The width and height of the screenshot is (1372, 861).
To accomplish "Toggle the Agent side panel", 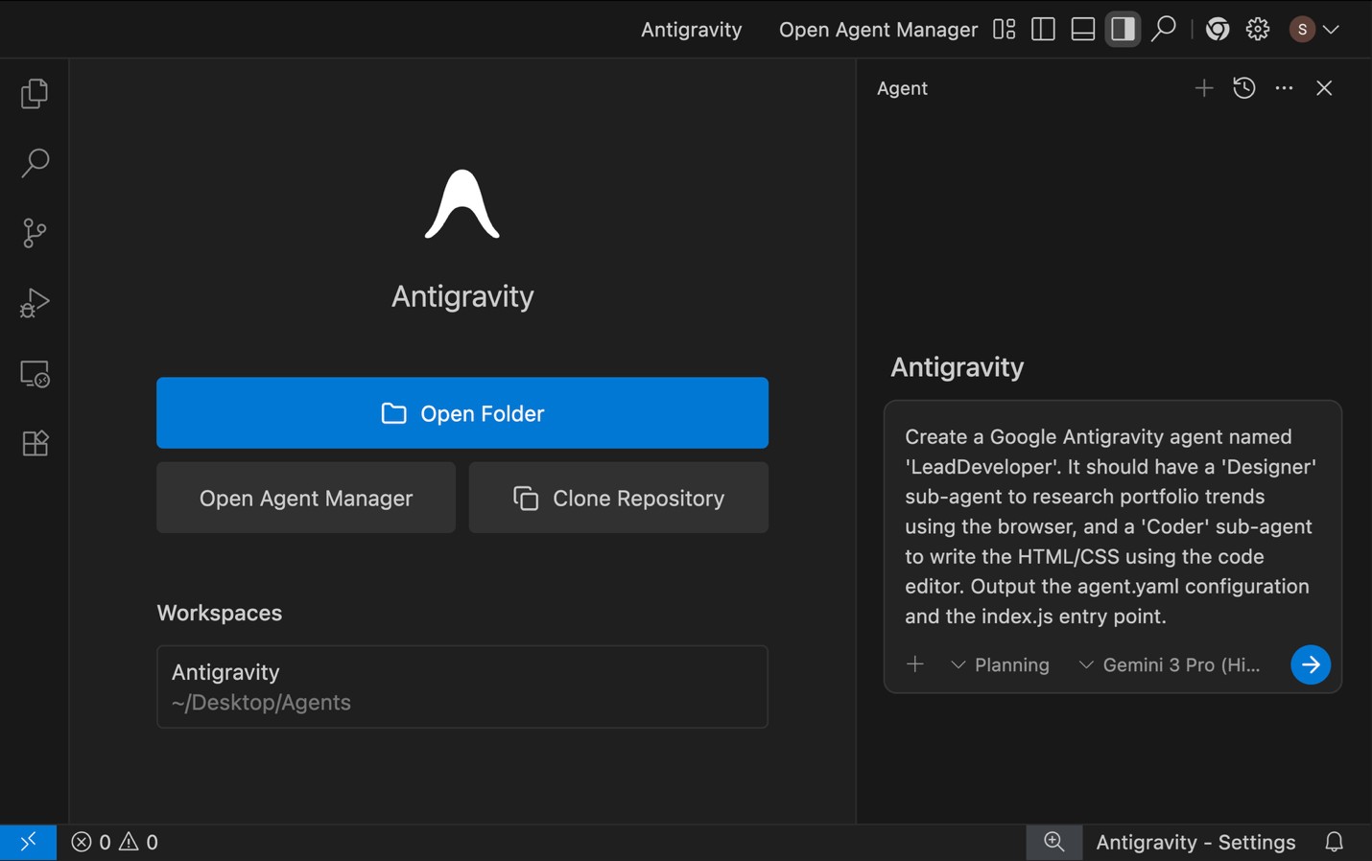I will click(x=1123, y=30).
